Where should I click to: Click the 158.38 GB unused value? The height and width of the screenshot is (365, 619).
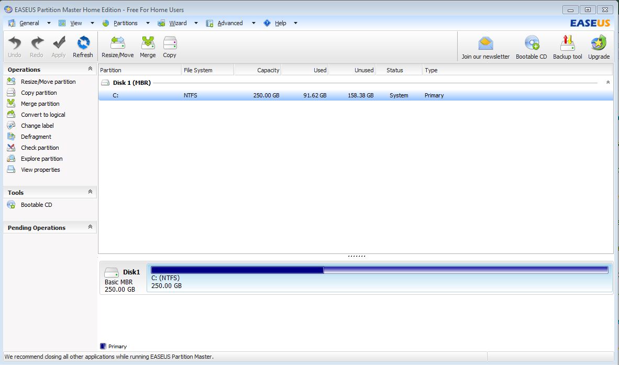[x=360, y=95]
